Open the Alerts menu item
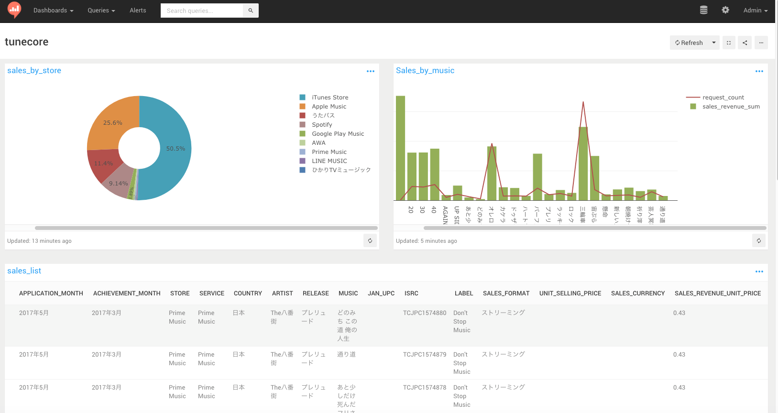This screenshot has height=413, width=778. tap(138, 11)
